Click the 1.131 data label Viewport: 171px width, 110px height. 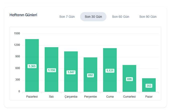tap(110, 71)
